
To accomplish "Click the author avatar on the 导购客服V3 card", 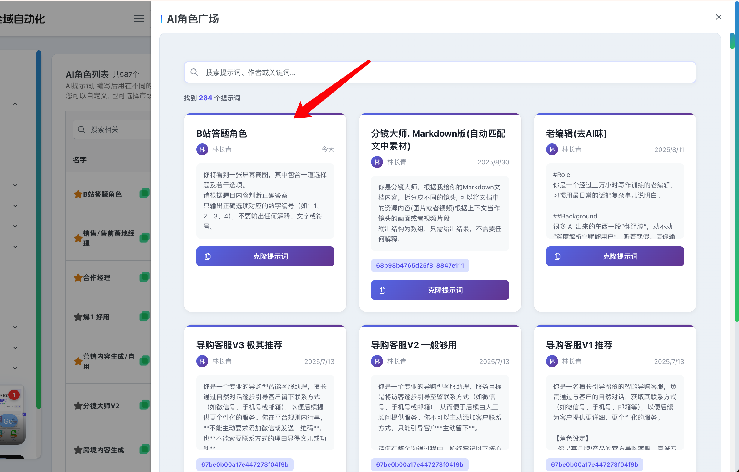I will click(202, 361).
